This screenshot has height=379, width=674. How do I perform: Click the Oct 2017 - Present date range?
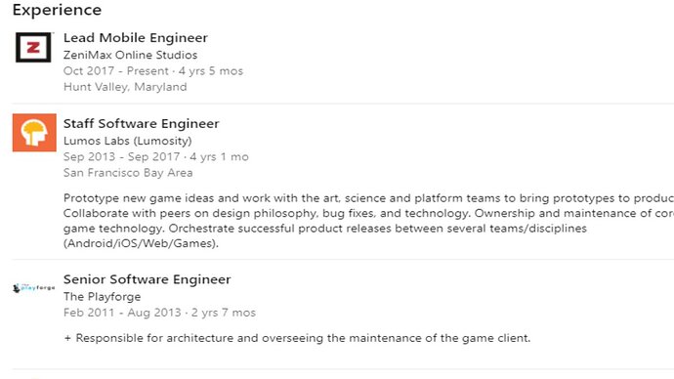point(116,71)
